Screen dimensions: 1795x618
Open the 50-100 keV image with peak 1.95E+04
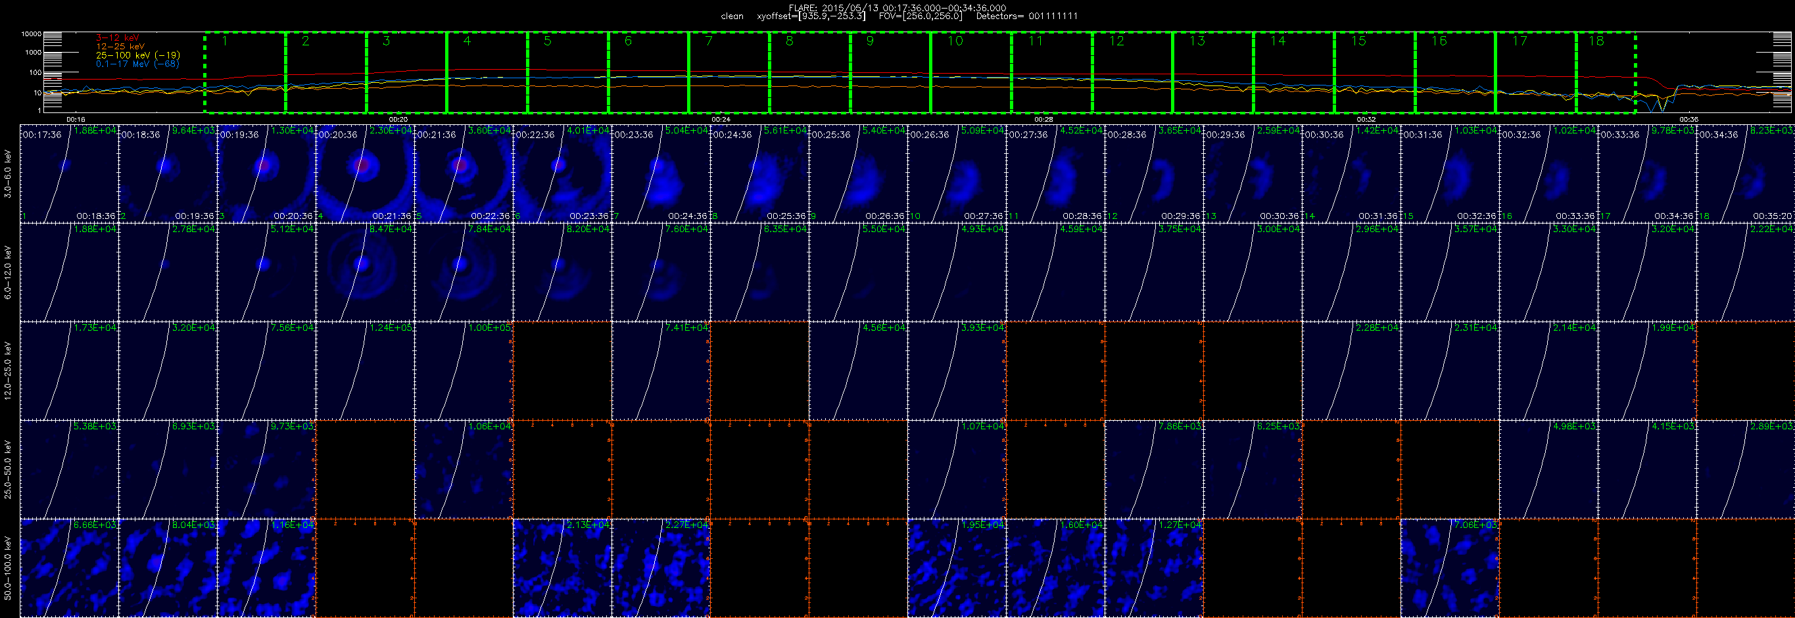tap(957, 568)
